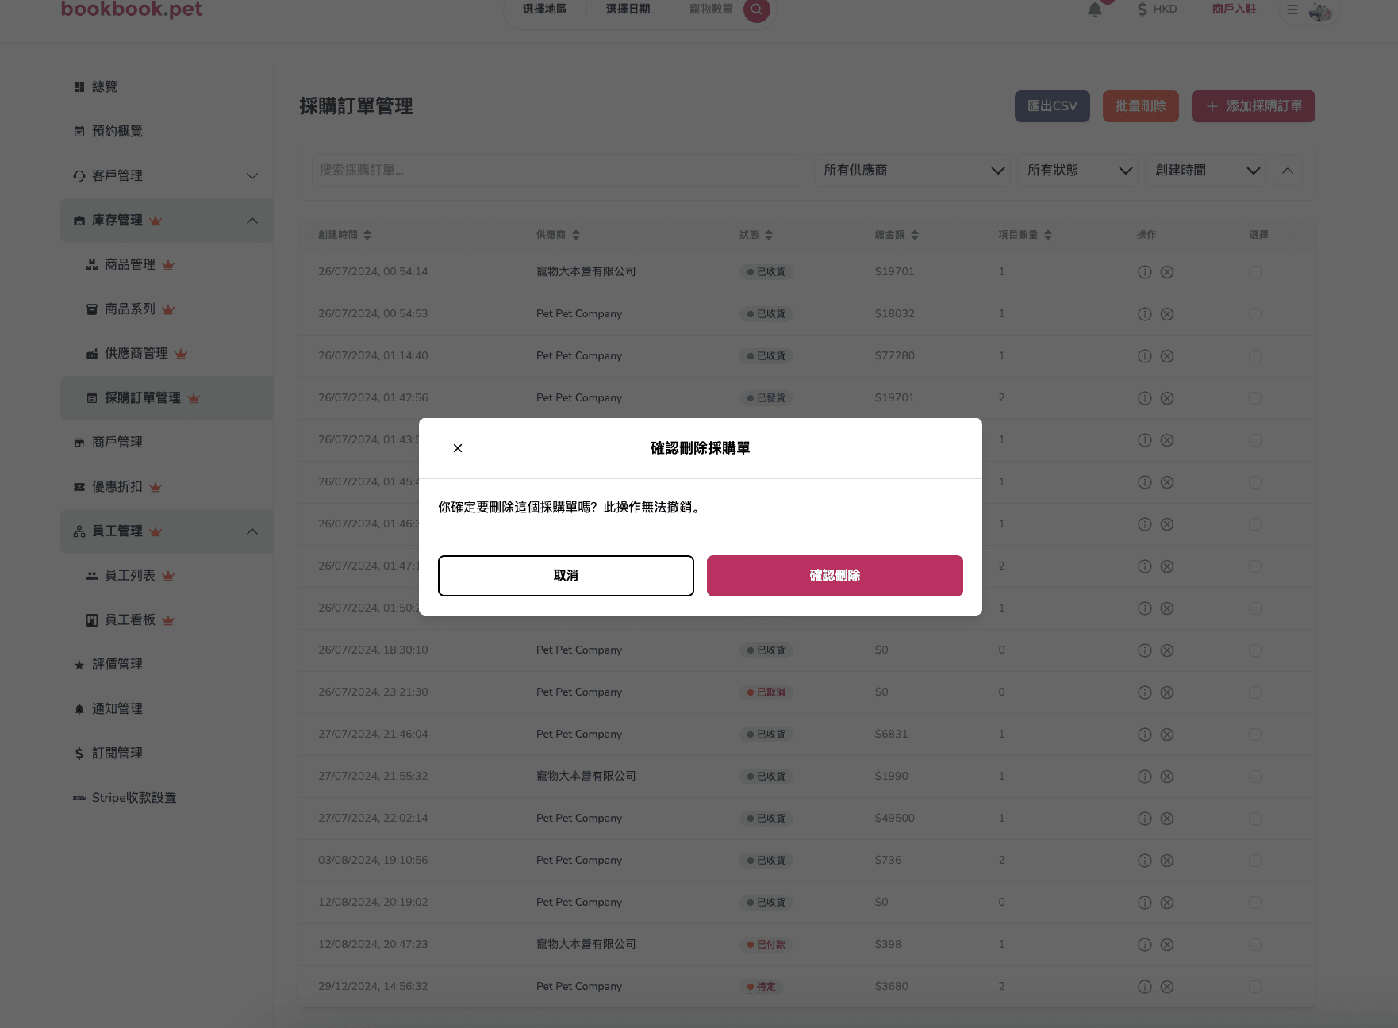
Task: Delete icon for $49500 order row
Action: 1167,819
